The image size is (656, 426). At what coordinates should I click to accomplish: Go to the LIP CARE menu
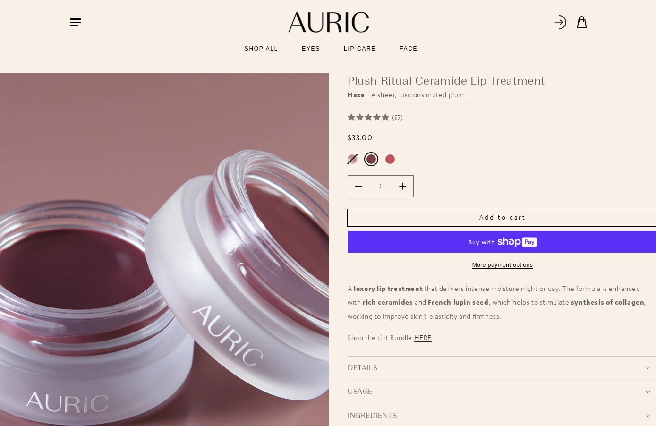[360, 49]
